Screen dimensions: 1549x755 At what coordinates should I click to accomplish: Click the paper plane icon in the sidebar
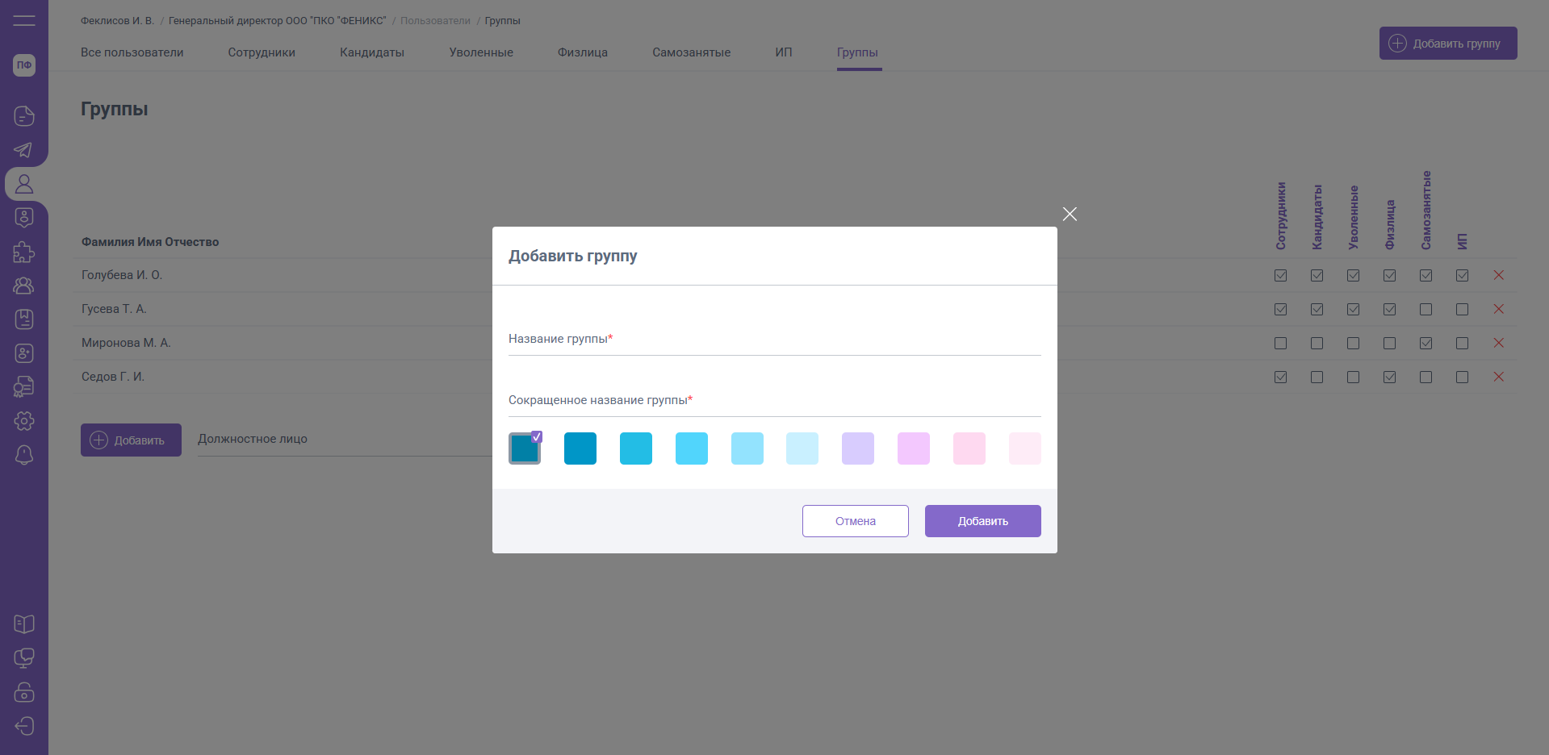point(24,150)
